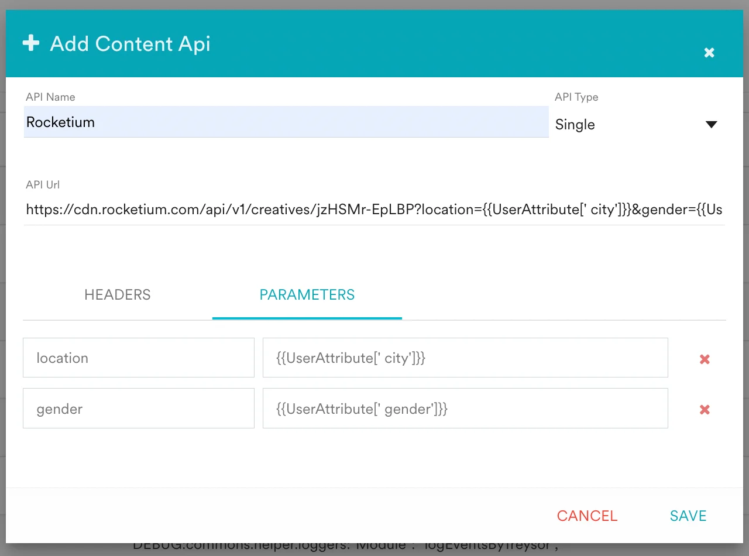Viewport: 749px width, 556px height.
Task: Click the Add Content Api title text
Action: (x=130, y=44)
